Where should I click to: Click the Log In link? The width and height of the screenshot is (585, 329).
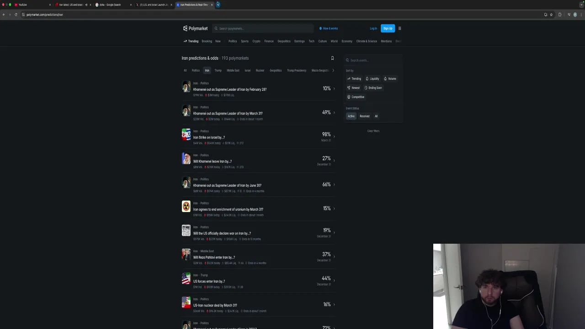373,28
